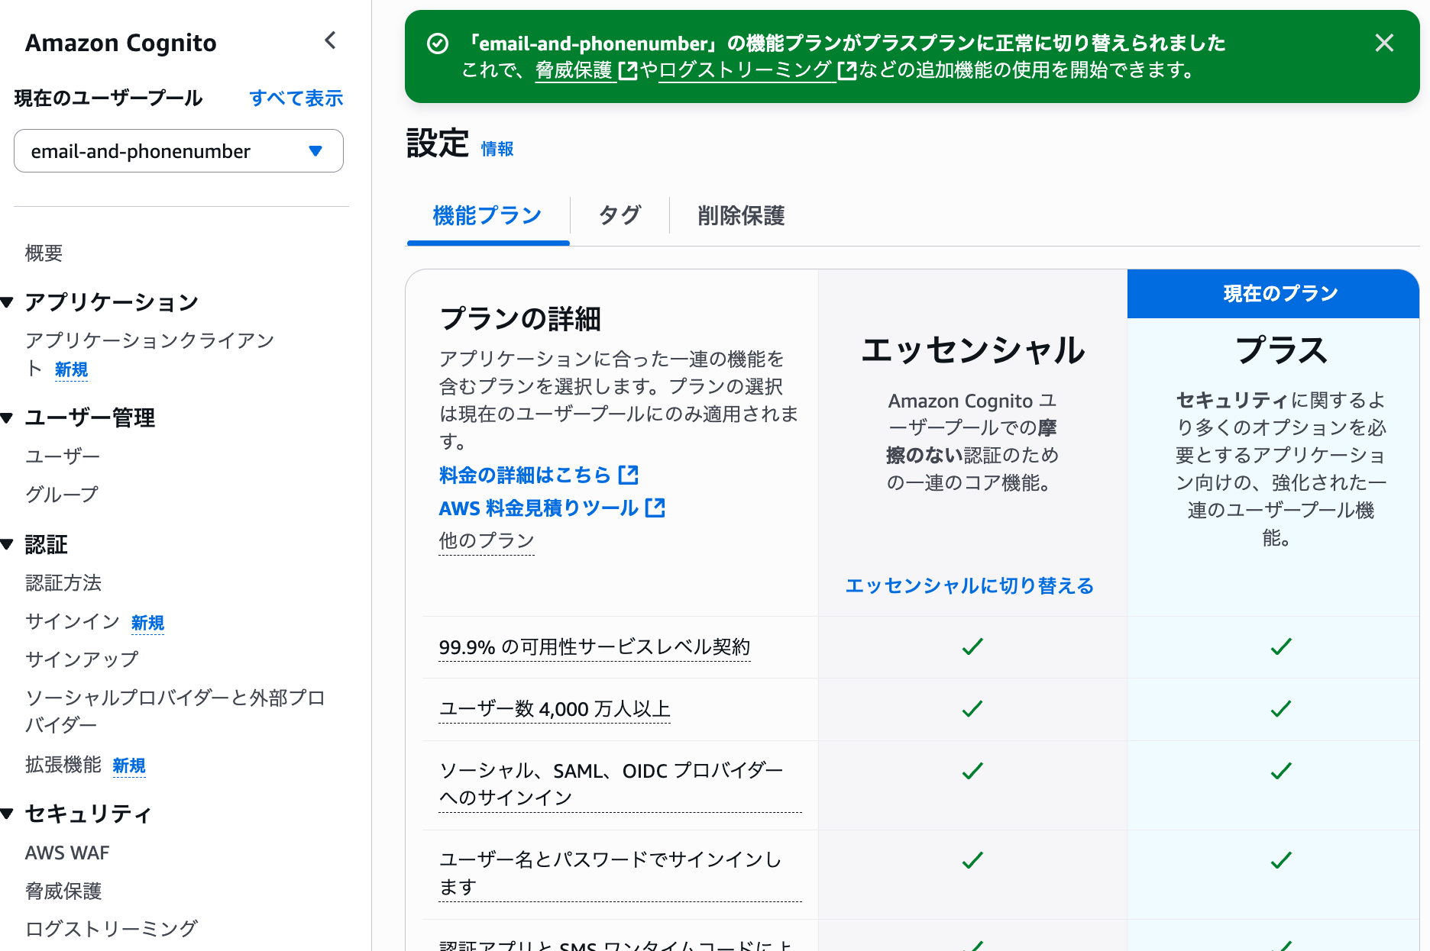Click プラス checkmark for ユーザー名とパスワード row
This screenshot has height=951, width=1430.
1281,860
